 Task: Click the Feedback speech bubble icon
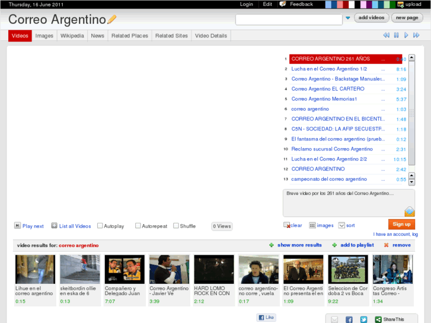click(283, 4)
